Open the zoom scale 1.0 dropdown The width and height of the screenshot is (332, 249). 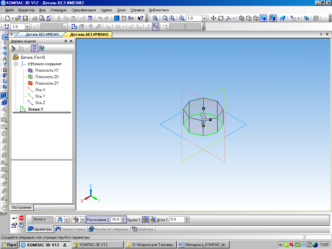point(204,18)
